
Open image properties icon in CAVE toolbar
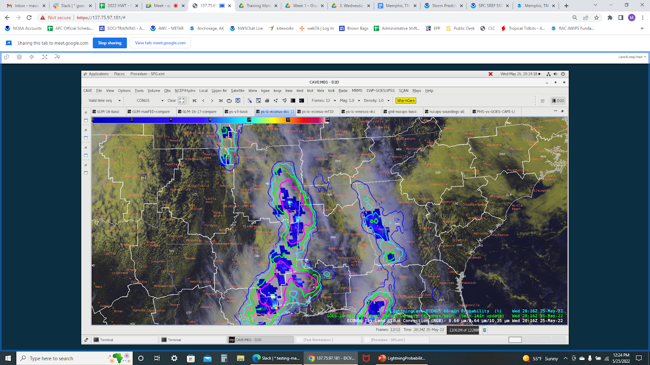pyautogui.click(x=258, y=101)
